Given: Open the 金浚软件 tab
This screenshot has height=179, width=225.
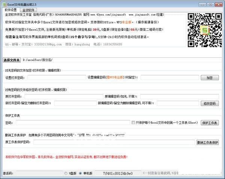Looking at the screenshot, I should [28, 10].
